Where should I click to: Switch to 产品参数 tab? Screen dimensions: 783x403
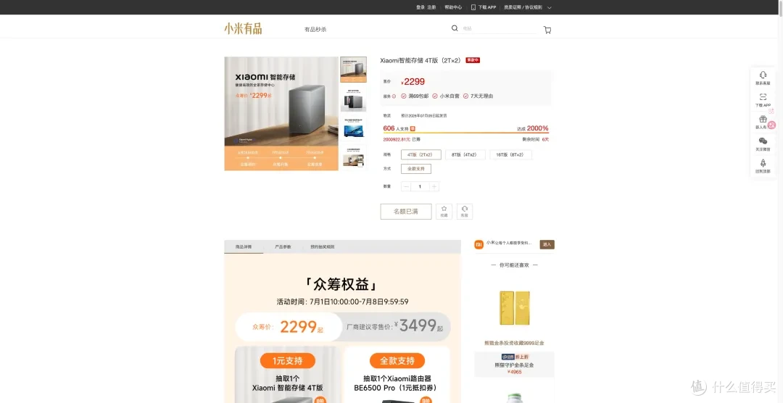pyautogui.click(x=283, y=246)
